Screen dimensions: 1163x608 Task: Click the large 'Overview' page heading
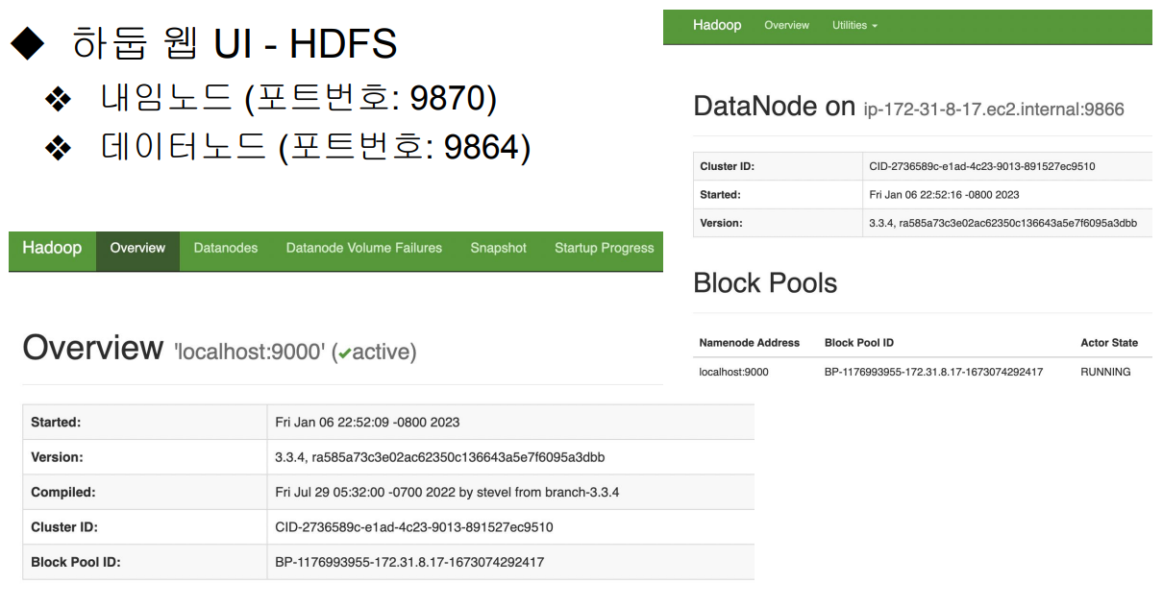pos(93,348)
